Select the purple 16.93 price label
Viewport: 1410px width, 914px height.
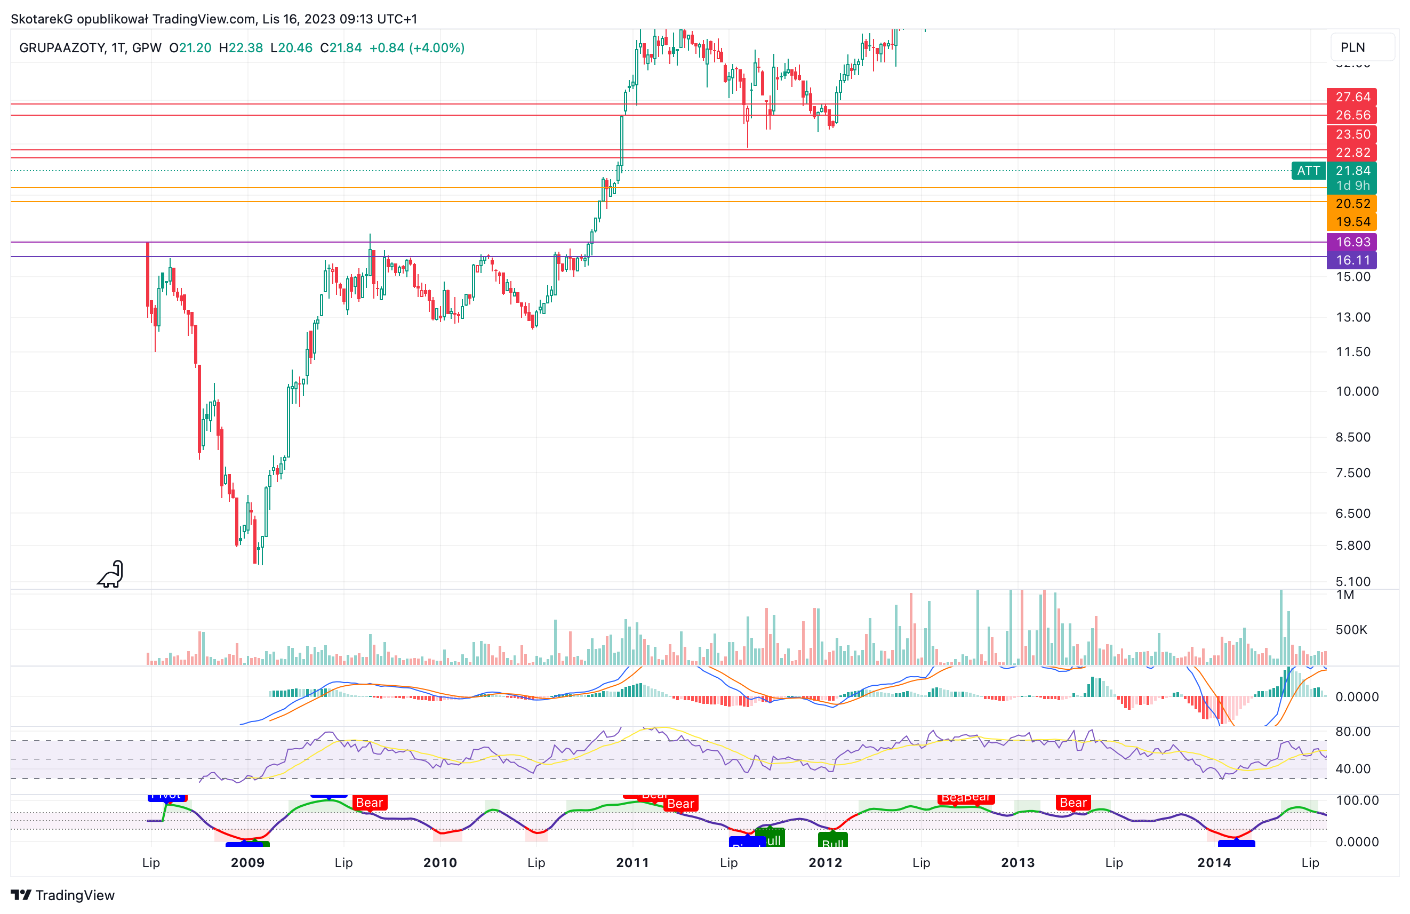pyautogui.click(x=1351, y=242)
